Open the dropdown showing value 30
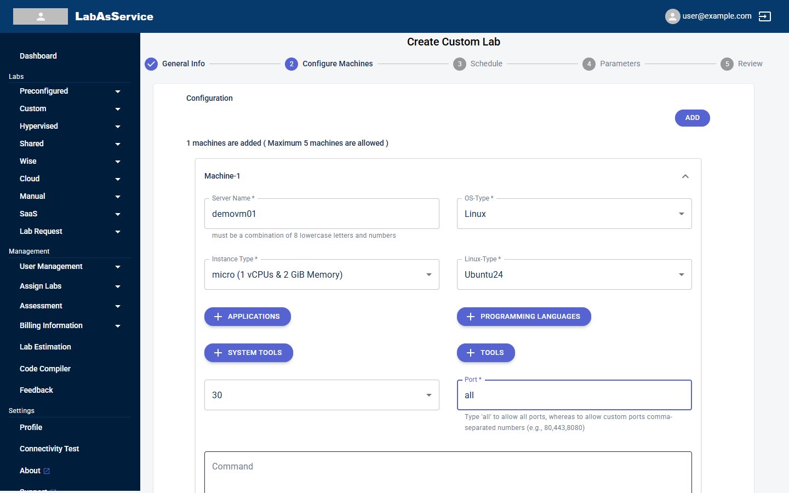Image resolution: width=789 pixels, height=493 pixels. [322, 395]
